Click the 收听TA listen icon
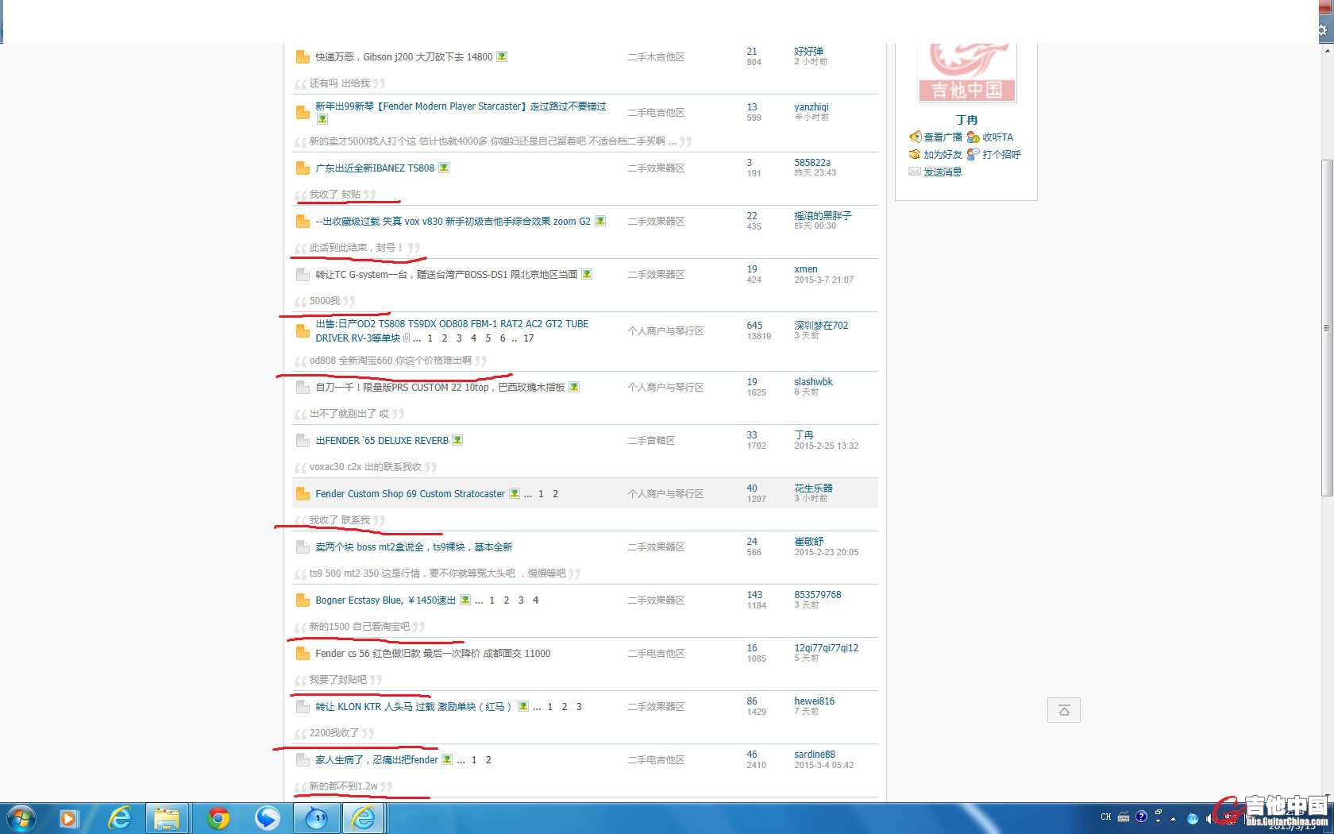Viewport: 1334px width, 834px height. click(974, 137)
